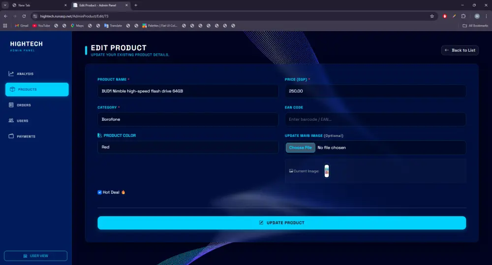492x265 pixels.
Task: Open a new browser tab with plus
Action: click(x=136, y=5)
